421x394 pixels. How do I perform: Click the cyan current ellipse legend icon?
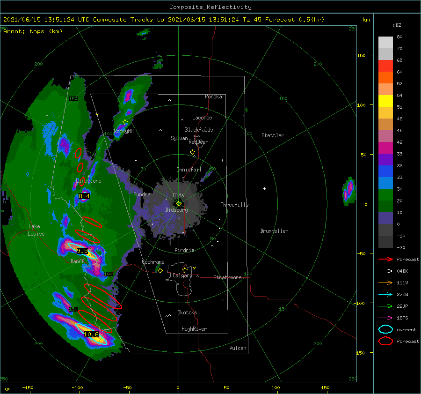(x=385, y=329)
